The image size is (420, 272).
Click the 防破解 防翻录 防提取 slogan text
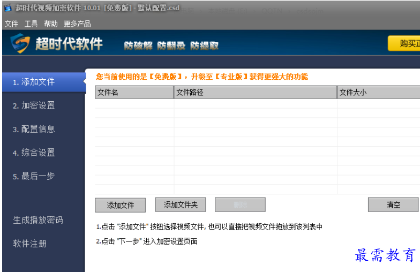pos(171,46)
